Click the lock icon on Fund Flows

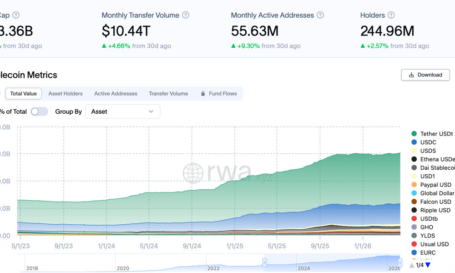click(202, 93)
